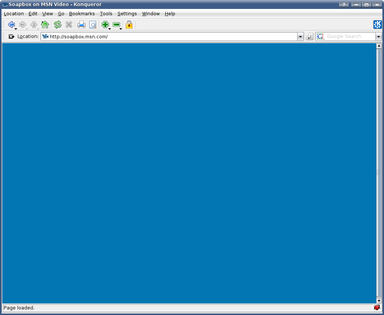
Task: Open the View menu
Action: click(x=48, y=14)
